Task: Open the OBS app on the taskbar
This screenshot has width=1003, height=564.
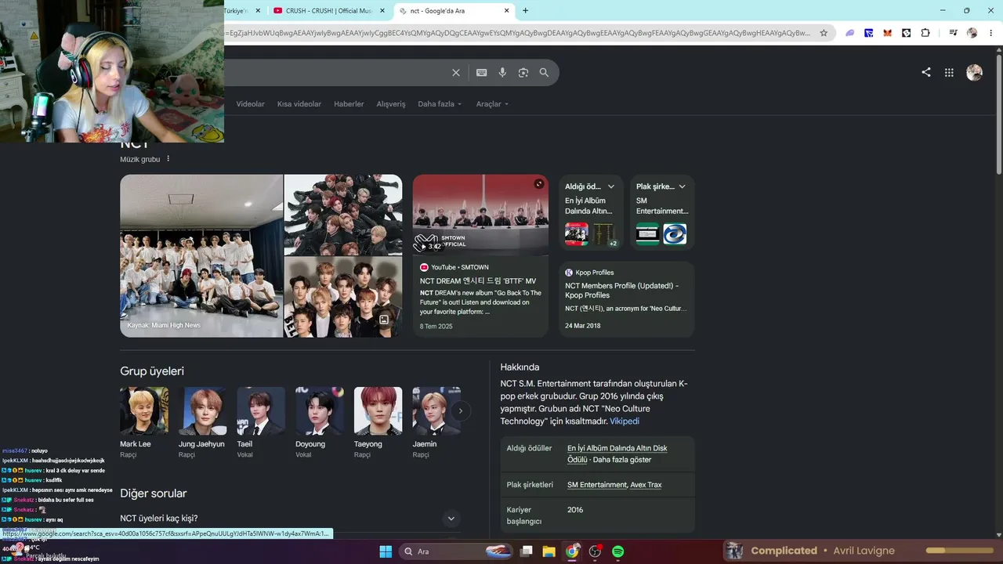Action: point(595,551)
